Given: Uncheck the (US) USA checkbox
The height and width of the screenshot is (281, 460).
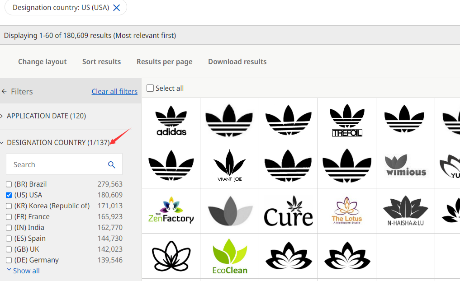Looking at the screenshot, I should click(x=9, y=195).
